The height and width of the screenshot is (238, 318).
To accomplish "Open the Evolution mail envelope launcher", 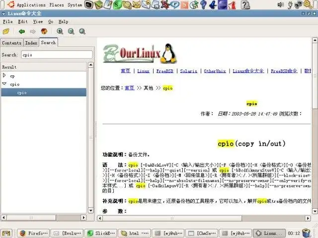I will tap(146, 4).
